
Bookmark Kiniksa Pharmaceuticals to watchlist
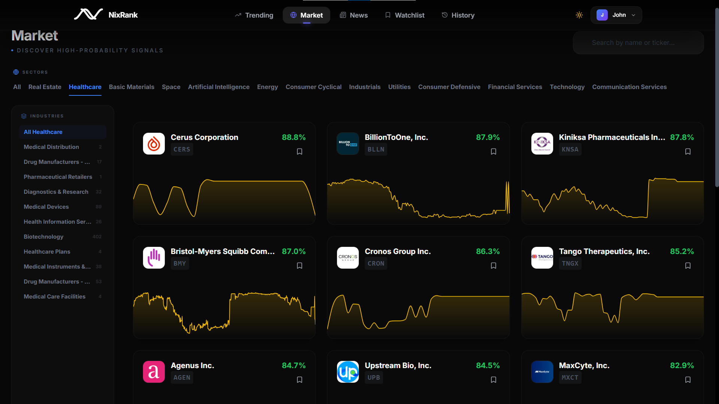(x=688, y=151)
